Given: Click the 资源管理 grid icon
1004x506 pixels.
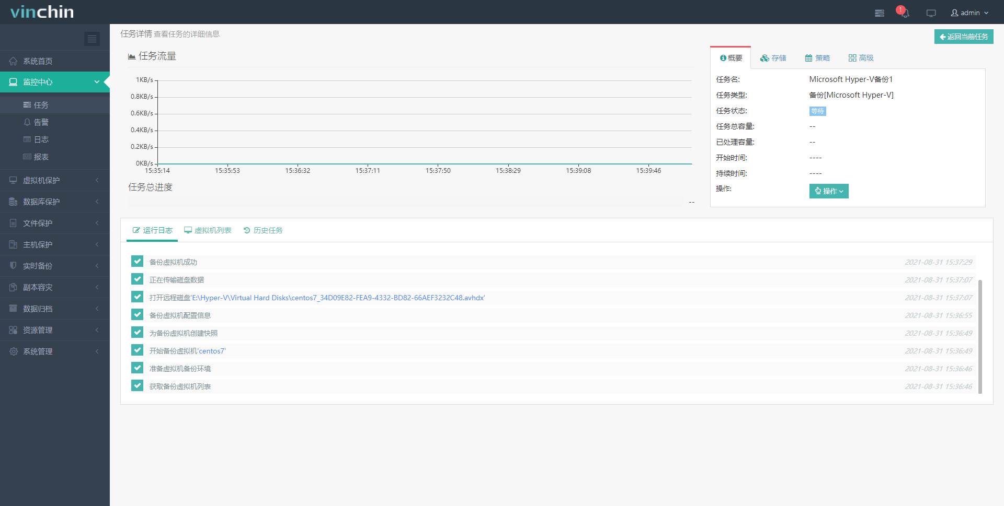Looking at the screenshot, I should pos(13,330).
